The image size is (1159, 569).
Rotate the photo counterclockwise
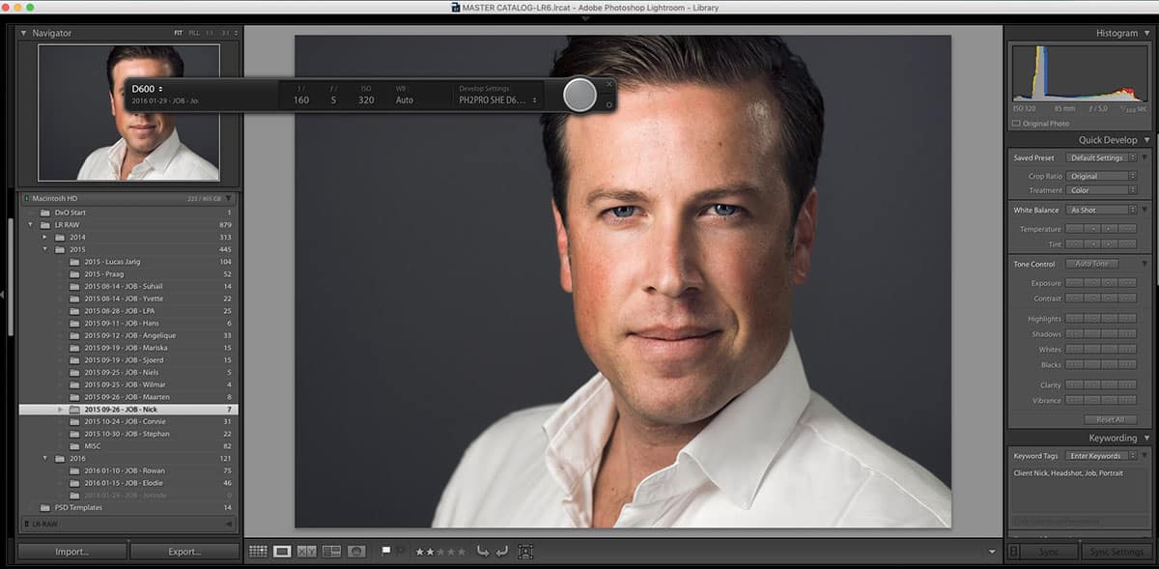pos(486,551)
